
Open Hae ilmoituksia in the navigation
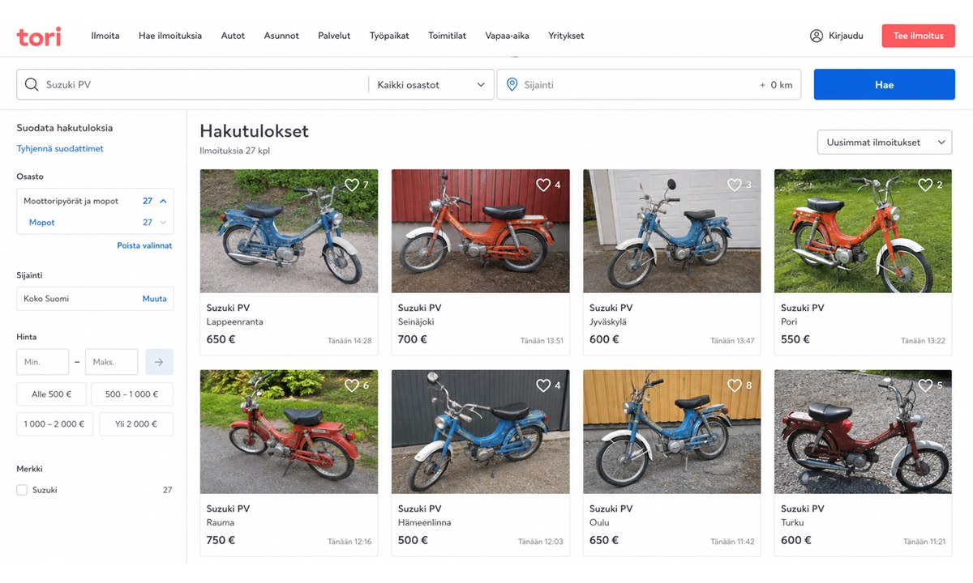pos(170,36)
